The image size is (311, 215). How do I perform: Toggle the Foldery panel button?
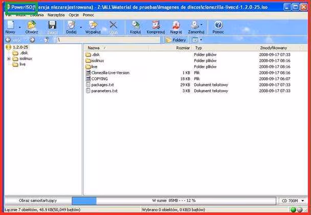[176, 40]
